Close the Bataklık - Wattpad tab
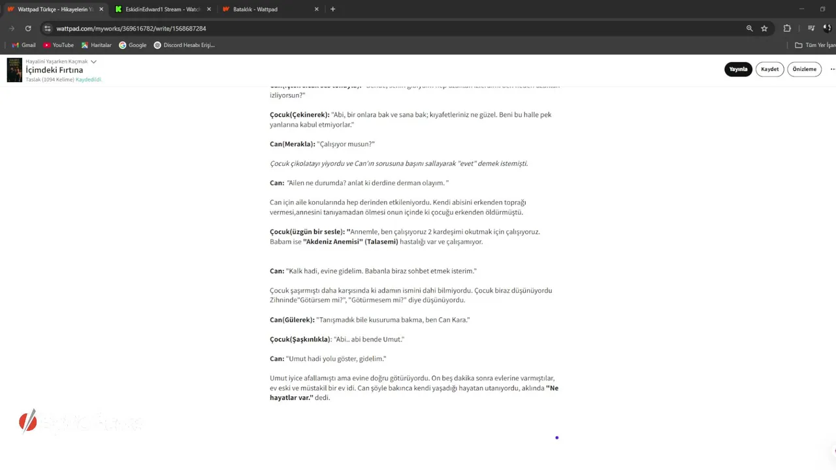 coord(316,9)
